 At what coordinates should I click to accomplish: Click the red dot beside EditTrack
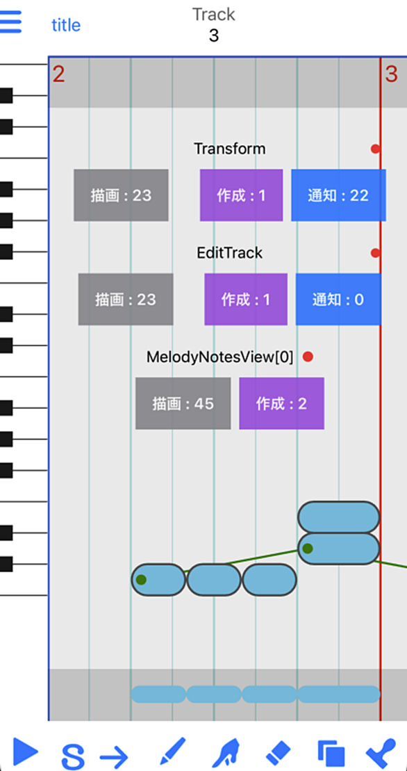click(x=376, y=253)
